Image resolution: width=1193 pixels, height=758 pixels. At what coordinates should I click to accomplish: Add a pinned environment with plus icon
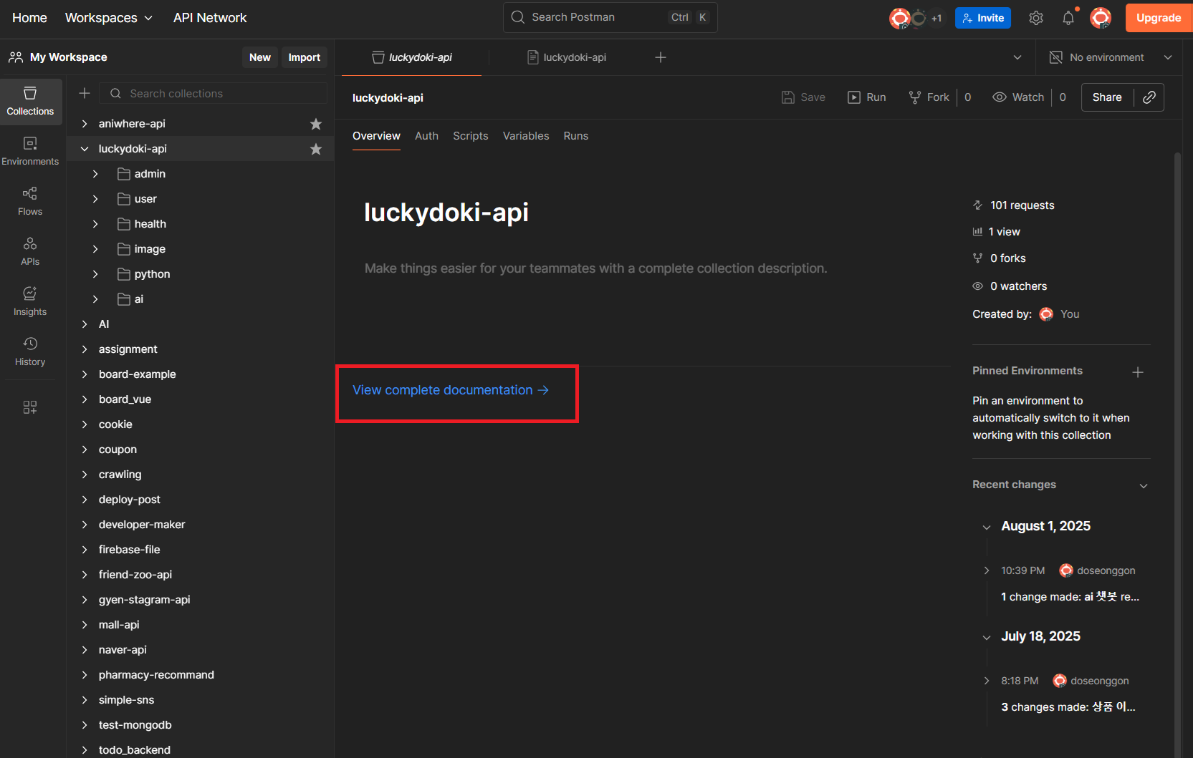[x=1138, y=372]
